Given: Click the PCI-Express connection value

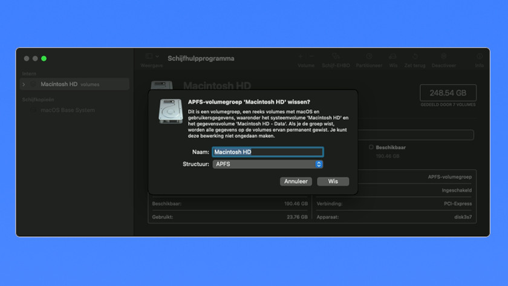Looking at the screenshot, I should coord(458,204).
